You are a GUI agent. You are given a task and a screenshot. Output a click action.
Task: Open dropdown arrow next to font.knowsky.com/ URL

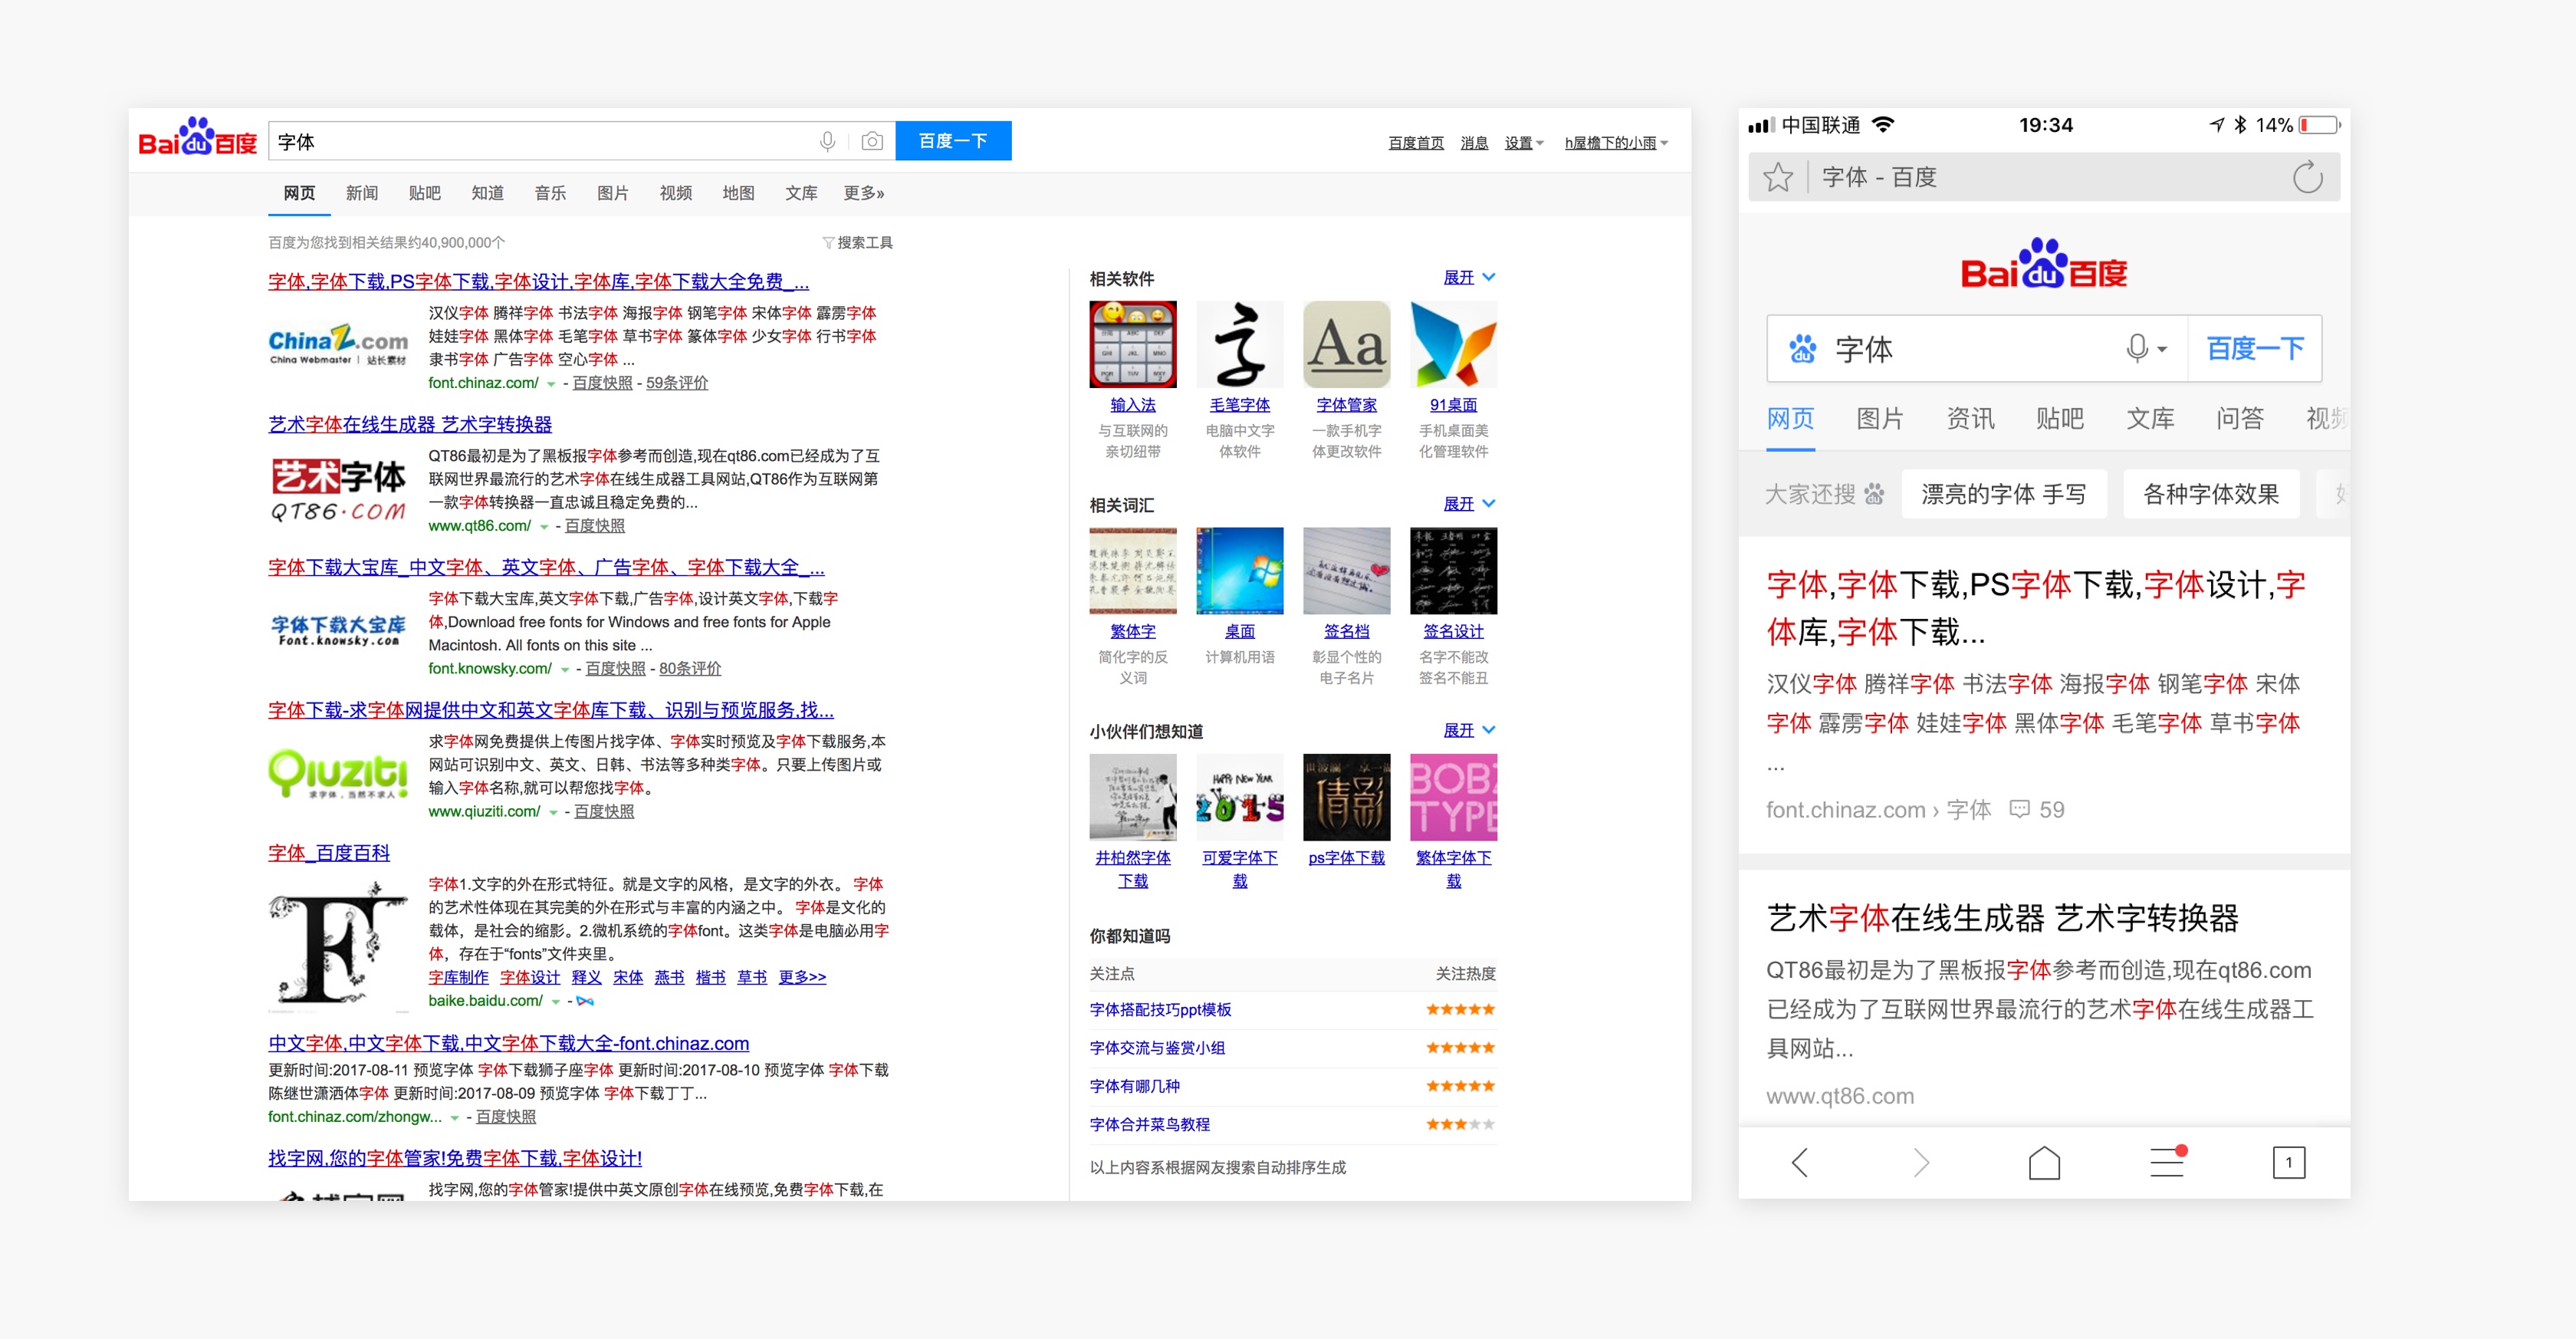click(565, 670)
